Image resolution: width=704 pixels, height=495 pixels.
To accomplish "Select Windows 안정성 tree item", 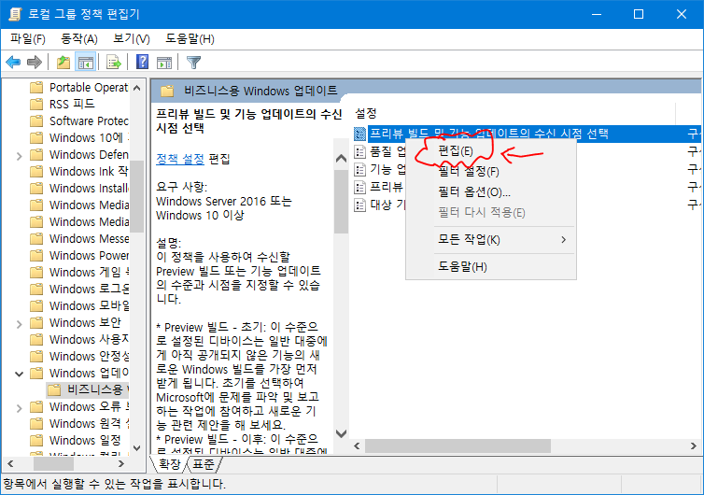I will 89,356.
